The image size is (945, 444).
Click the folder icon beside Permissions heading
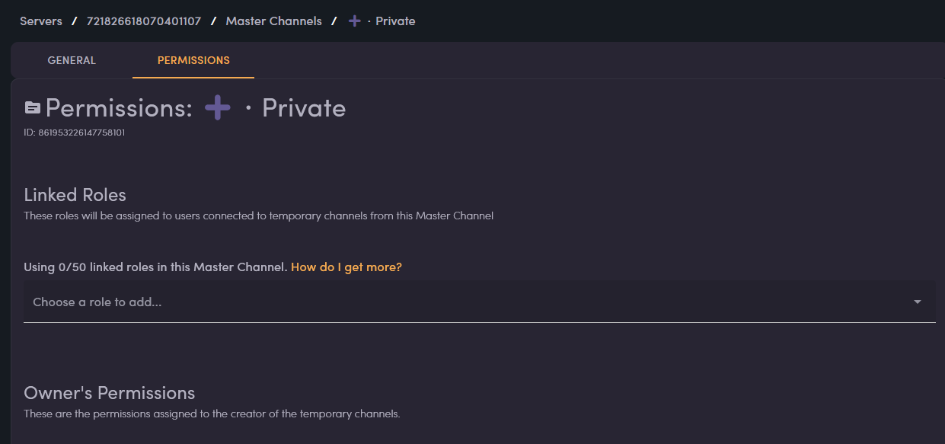point(32,108)
